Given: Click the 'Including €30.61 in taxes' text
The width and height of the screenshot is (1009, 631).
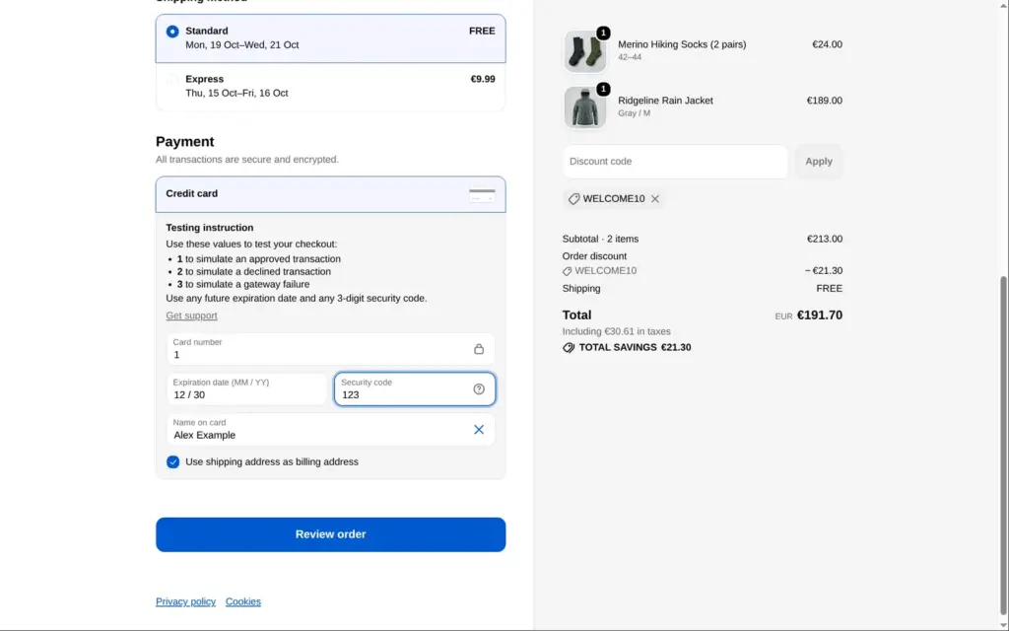Looking at the screenshot, I should click(x=617, y=331).
